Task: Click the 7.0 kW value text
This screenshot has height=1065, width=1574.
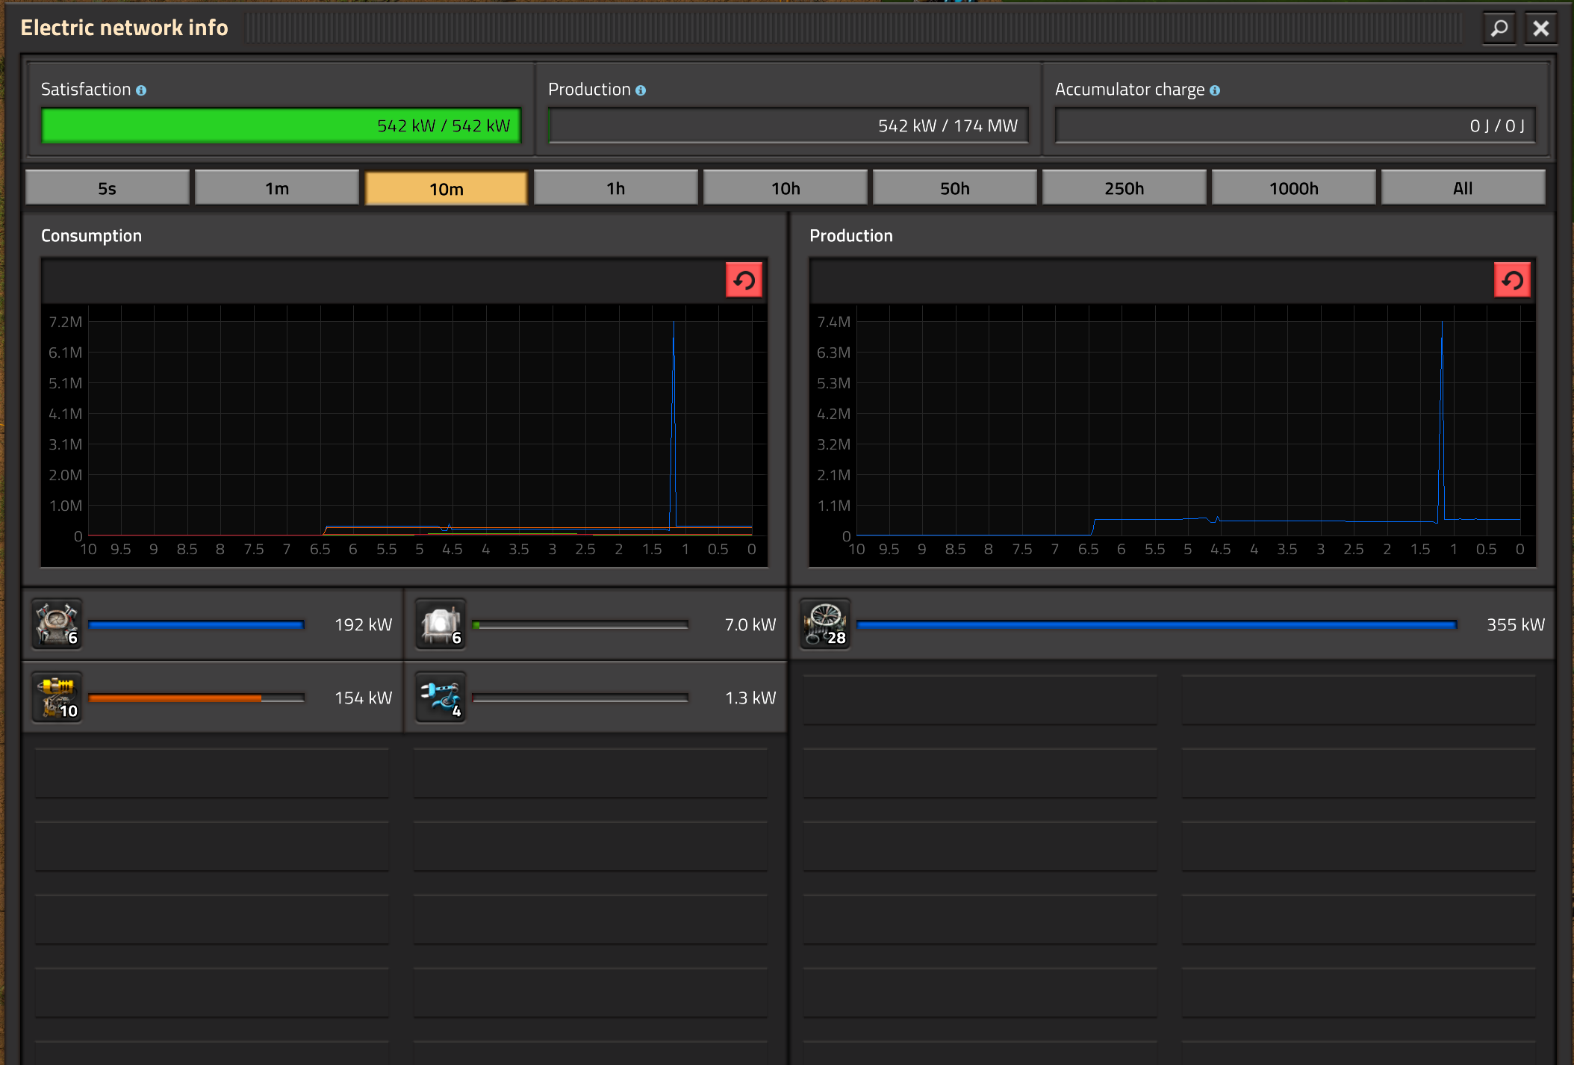Action: pos(750,624)
